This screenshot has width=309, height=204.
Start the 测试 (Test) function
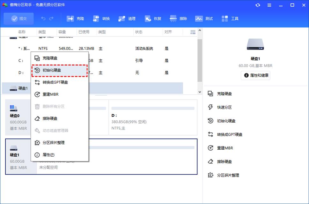[204, 18]
